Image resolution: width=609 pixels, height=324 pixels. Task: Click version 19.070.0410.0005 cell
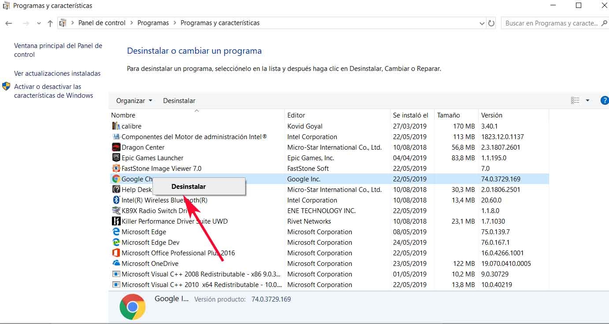coord(506,264)
